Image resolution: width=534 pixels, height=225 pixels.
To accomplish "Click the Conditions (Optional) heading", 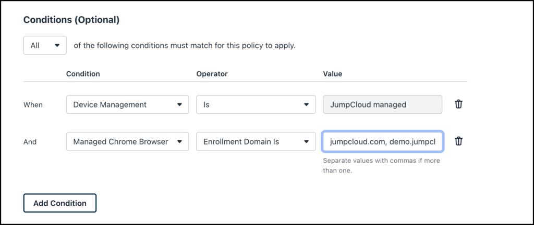I will [x=71, y=20].
